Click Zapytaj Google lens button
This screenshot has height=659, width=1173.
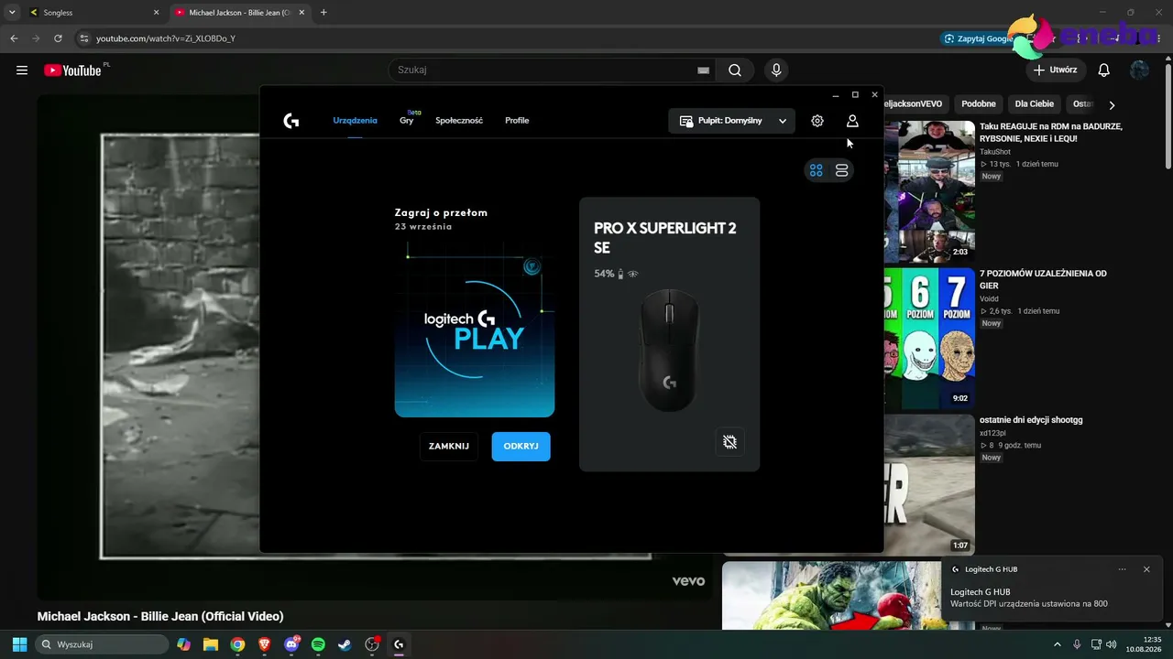(x=978, y=38)
